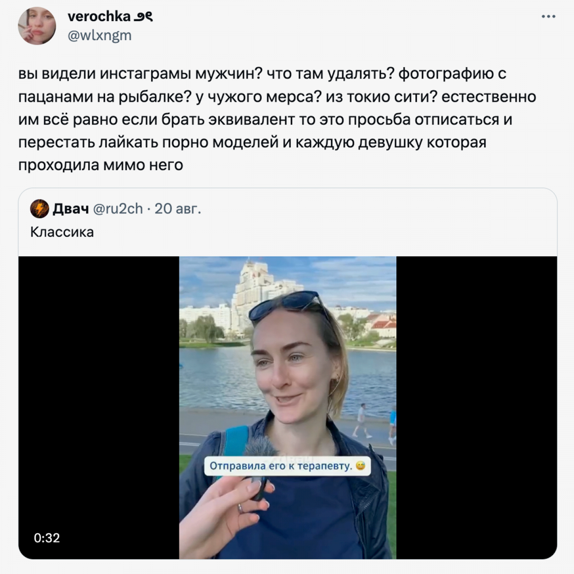Image resolution: width=574 pixels, height=574 pixels.
Task: Click the emoji symbol beside verochka's name
Action: [143, 16]
